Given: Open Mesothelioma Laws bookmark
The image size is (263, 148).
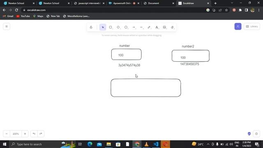Looking at the screenshot, I should tap(76, 16).
